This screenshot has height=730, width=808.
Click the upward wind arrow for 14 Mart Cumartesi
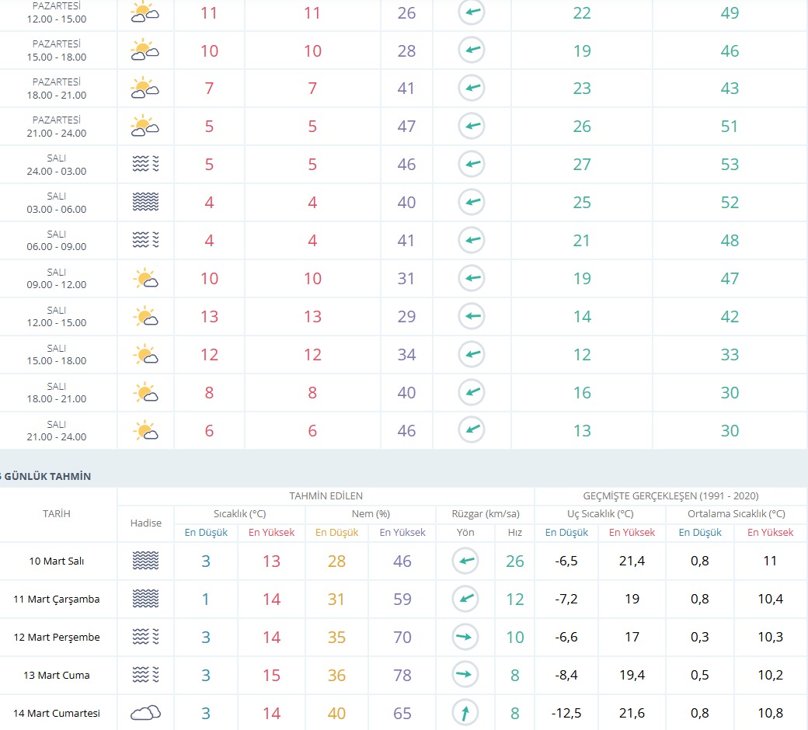pos(465,713)
